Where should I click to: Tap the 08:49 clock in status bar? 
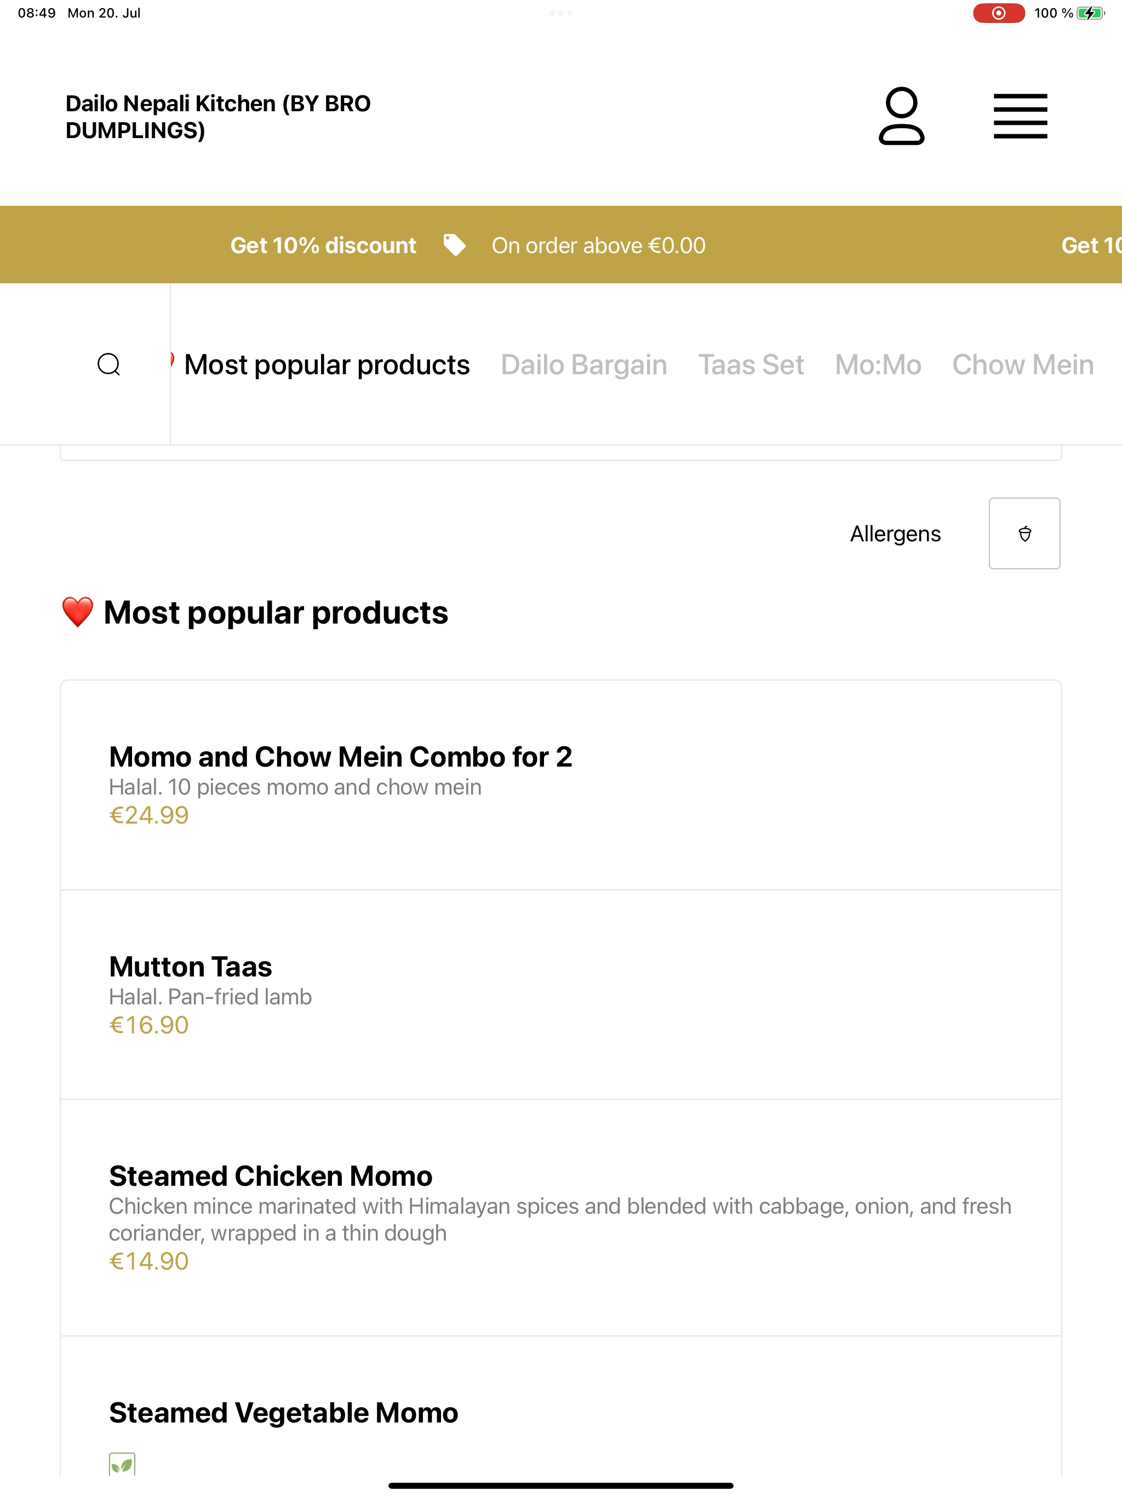[37, 13]
